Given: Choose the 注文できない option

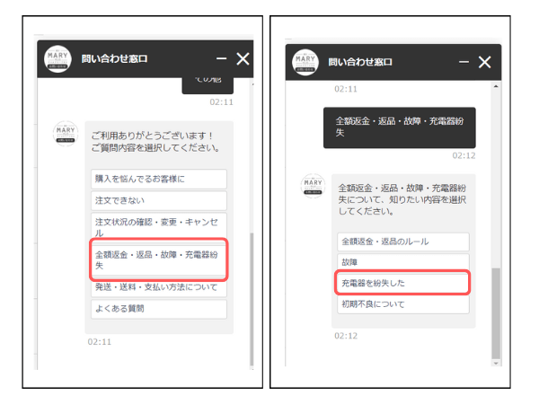Looking at the screenshot, I should click(158, 200).
